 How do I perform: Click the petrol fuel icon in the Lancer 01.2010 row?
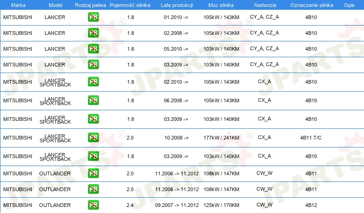[93, 17]
